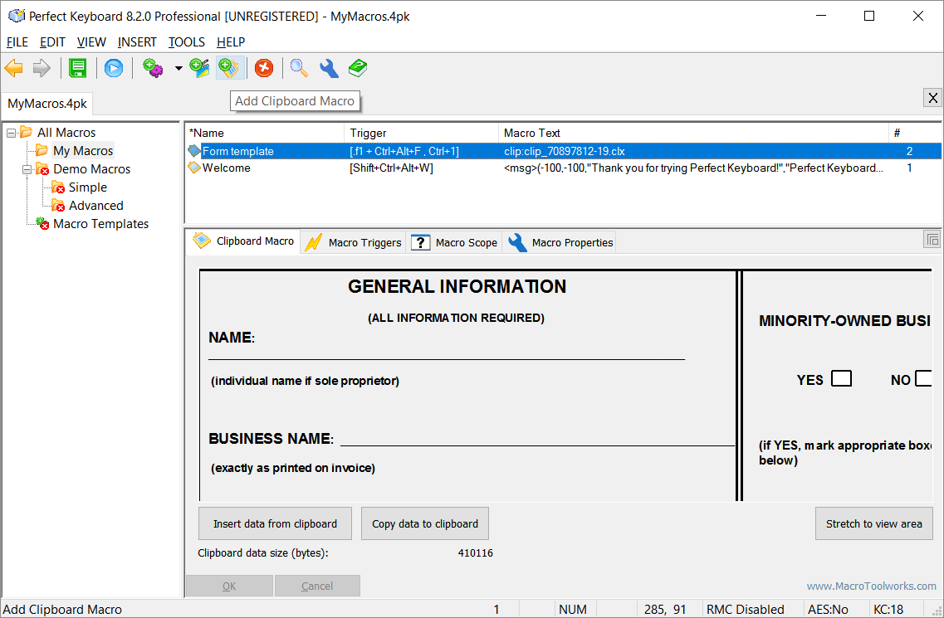Image resolution: width=944 pixels, height=618 pixels.
Task: Open the Macro Scope tab
Action: click(x=456, y=242)
